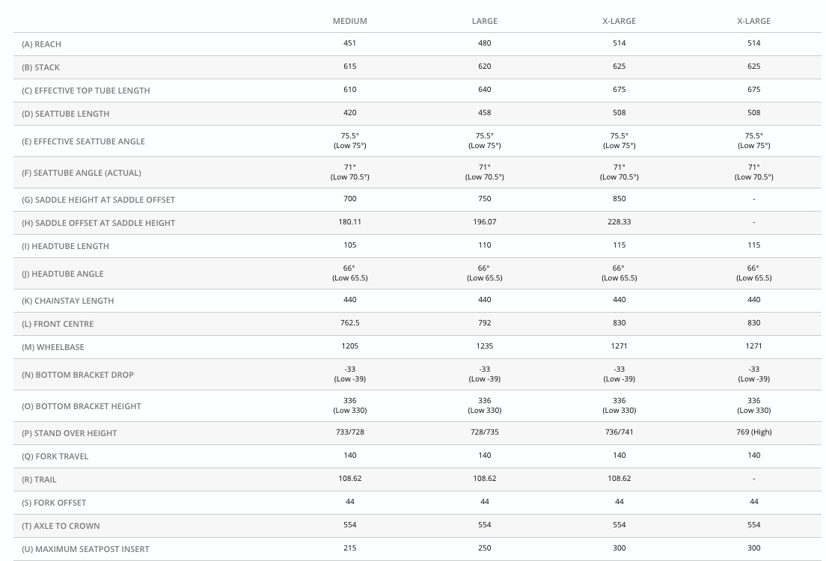Select the 1205 wheelbase value
Image resolution: width=826 pixels, height=561 pixels.
click(x=350, y=346)
